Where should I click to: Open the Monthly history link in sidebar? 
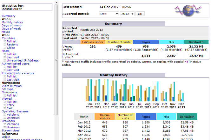pyautogui.click(x=12, y=22)
